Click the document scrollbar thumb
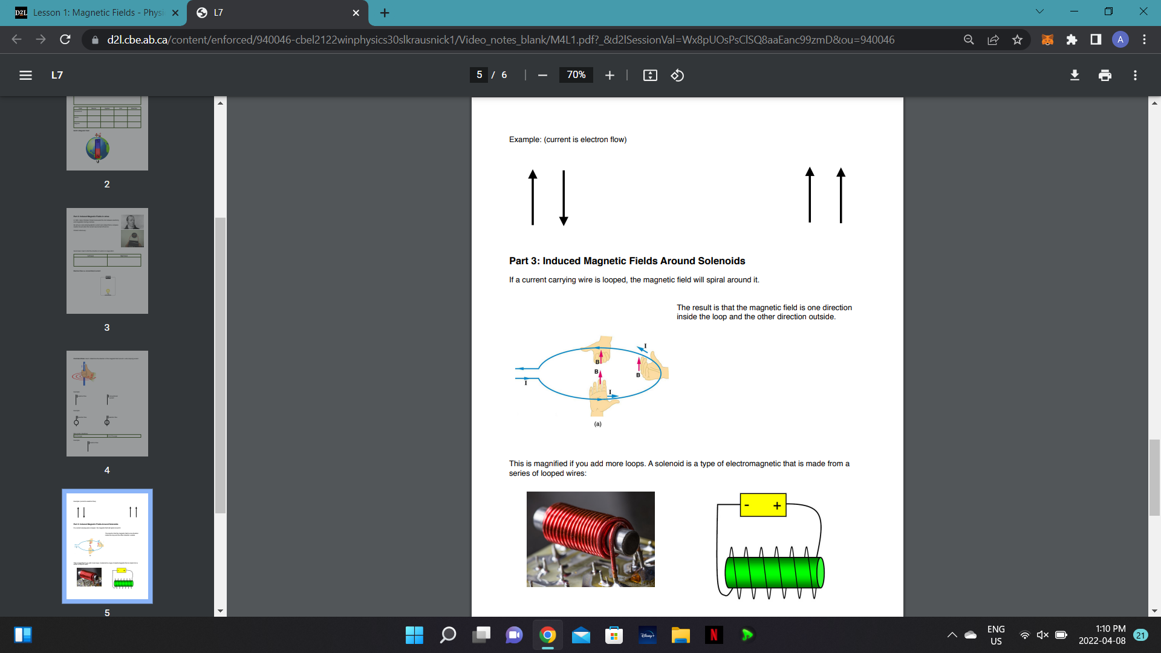The height and width of the screenshot is (653, 1161). point(1154,477)
